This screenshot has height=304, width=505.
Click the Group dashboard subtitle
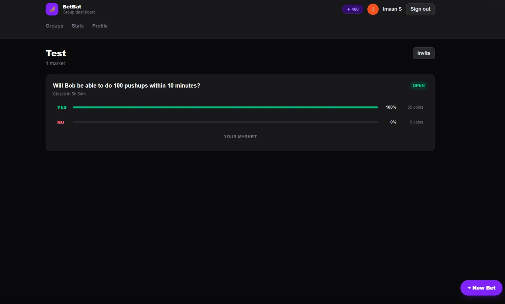79,12
